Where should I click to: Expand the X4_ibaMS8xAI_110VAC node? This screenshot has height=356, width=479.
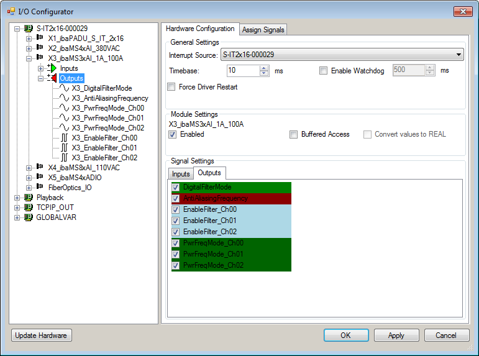click(29, 168)
